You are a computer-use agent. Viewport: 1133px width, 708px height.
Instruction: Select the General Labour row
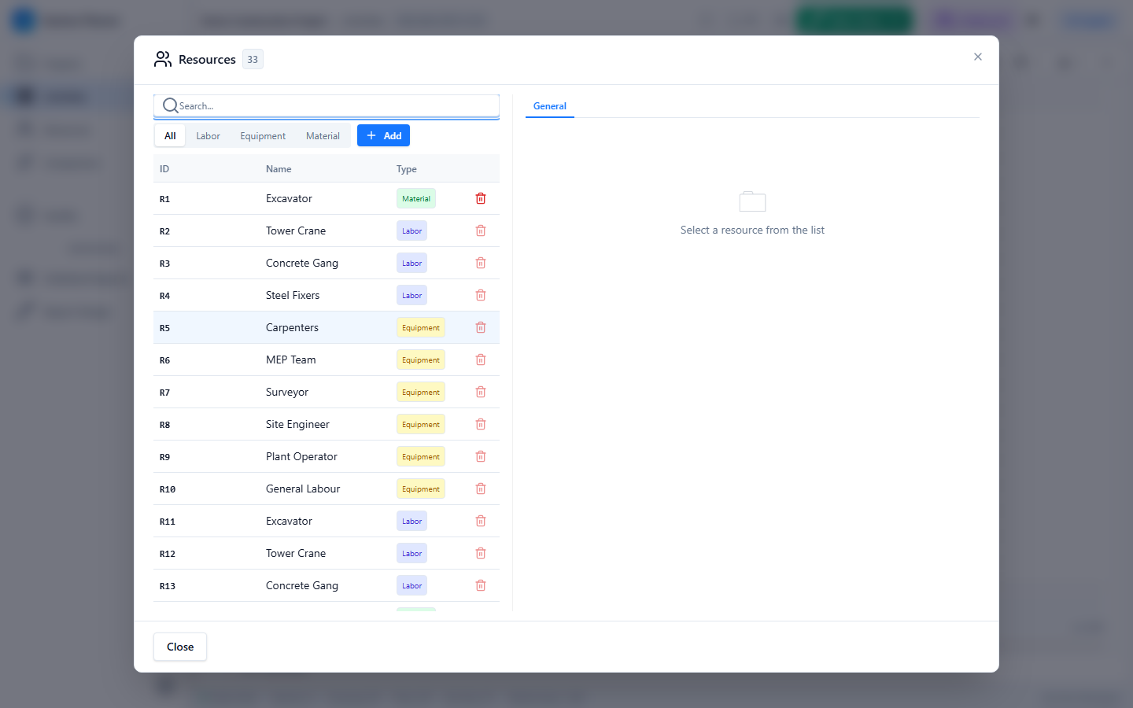coord(327,489)
